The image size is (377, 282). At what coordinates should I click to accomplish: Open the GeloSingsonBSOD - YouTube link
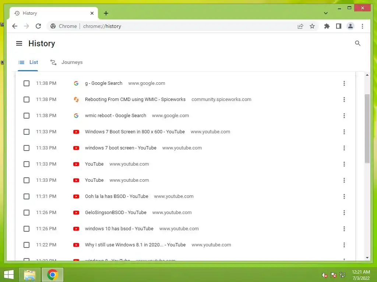[116, 213]
